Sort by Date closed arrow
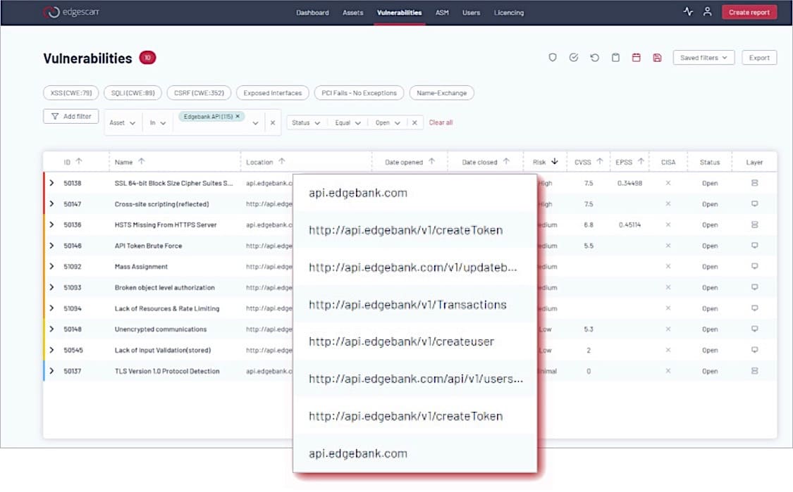The image size is (793, 492). pos(506,162)
